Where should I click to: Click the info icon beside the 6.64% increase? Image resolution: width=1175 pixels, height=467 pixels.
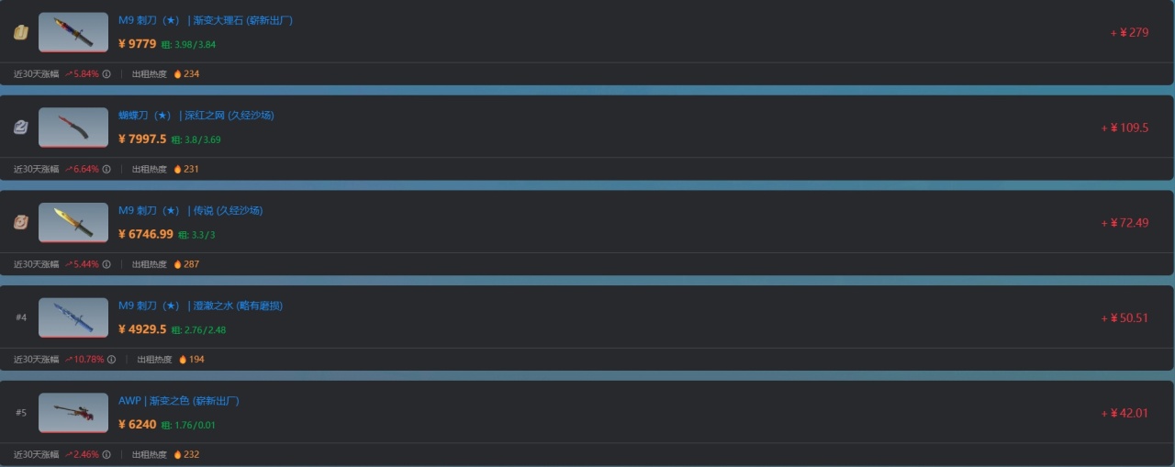pos(106,170)
